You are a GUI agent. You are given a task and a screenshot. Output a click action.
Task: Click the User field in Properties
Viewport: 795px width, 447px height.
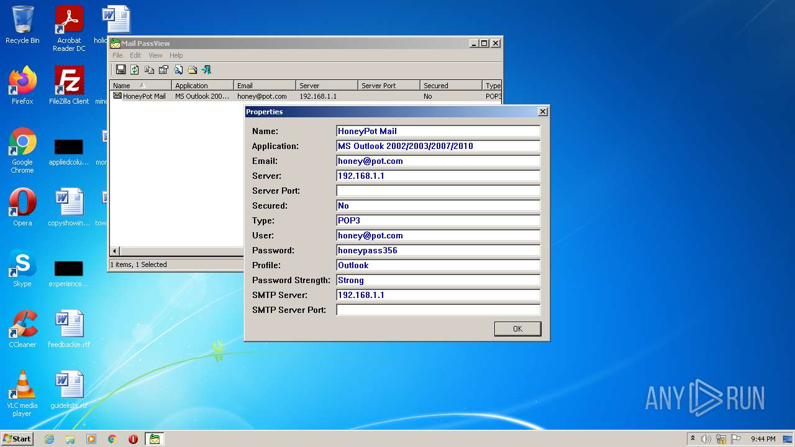pyautogui.click(x=438, y=235)
